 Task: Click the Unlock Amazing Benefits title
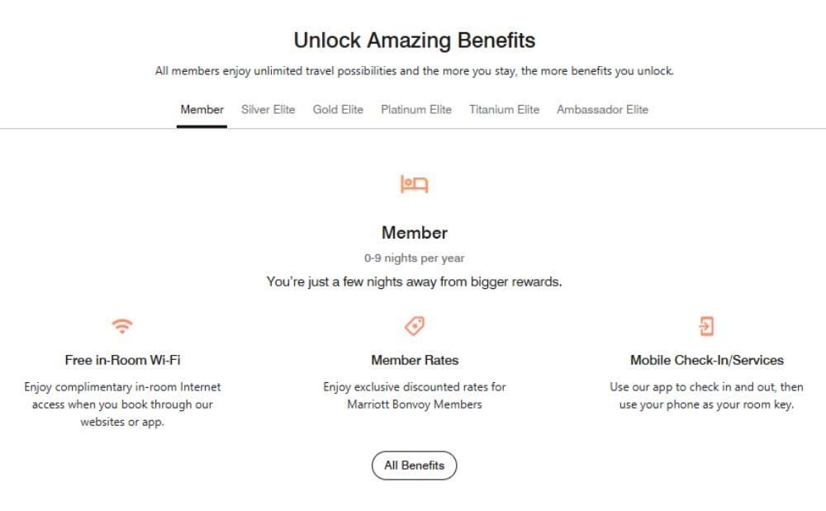(x=414, y=40)
